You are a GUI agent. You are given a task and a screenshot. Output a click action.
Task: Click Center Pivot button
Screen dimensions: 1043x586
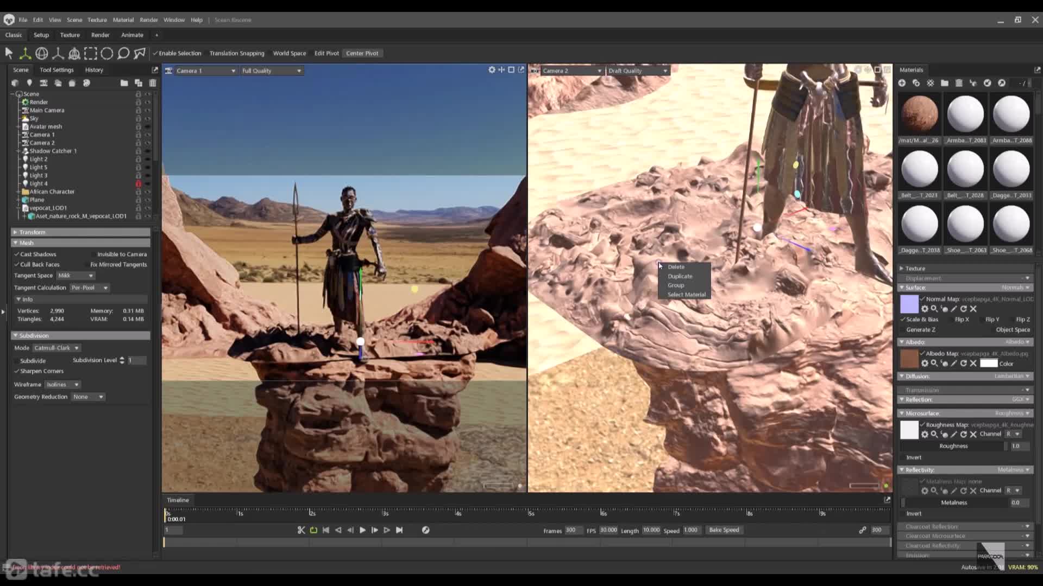(x=362, y=53)
